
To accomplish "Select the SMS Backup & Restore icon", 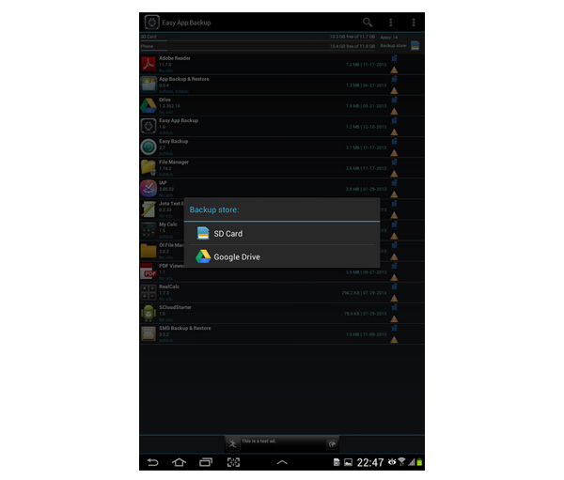I will 149,333.
